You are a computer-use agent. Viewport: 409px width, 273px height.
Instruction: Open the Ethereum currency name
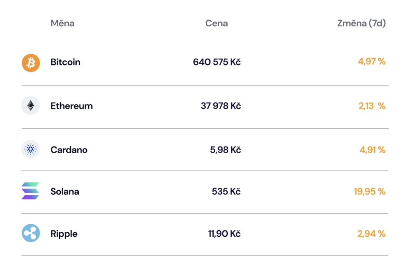[x=72, y=106]
